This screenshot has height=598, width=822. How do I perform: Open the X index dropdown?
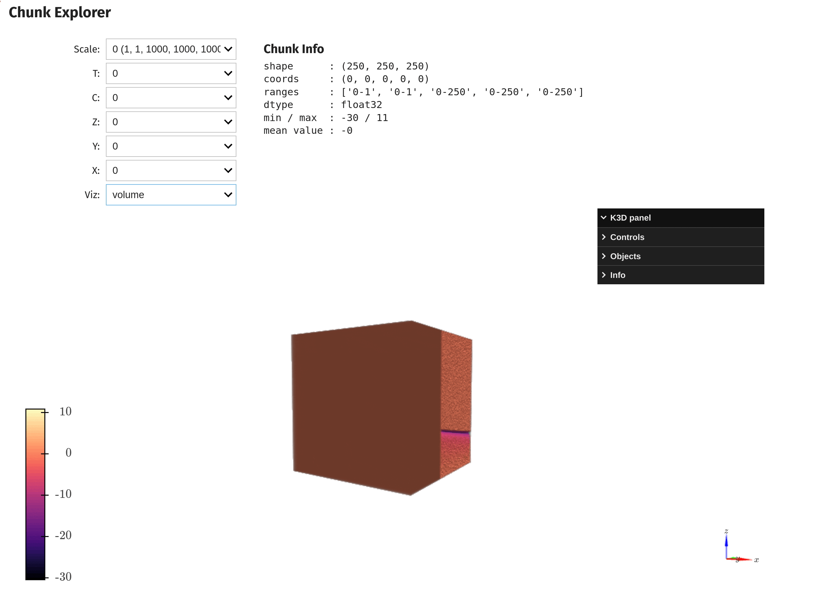pos(171,171)
